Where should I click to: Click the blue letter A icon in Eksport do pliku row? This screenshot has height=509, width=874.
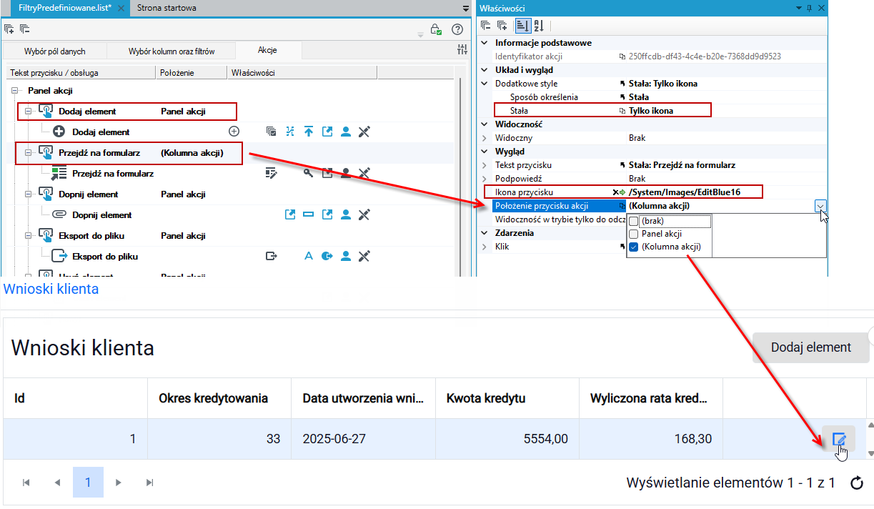pos(309,256)
